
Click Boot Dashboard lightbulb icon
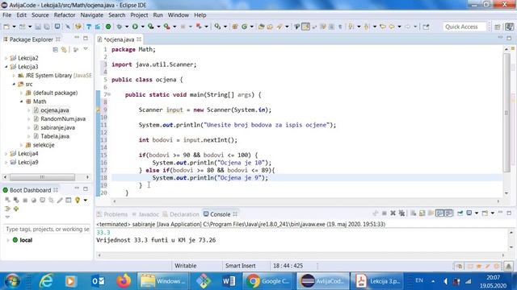click(x=78, y=200)
